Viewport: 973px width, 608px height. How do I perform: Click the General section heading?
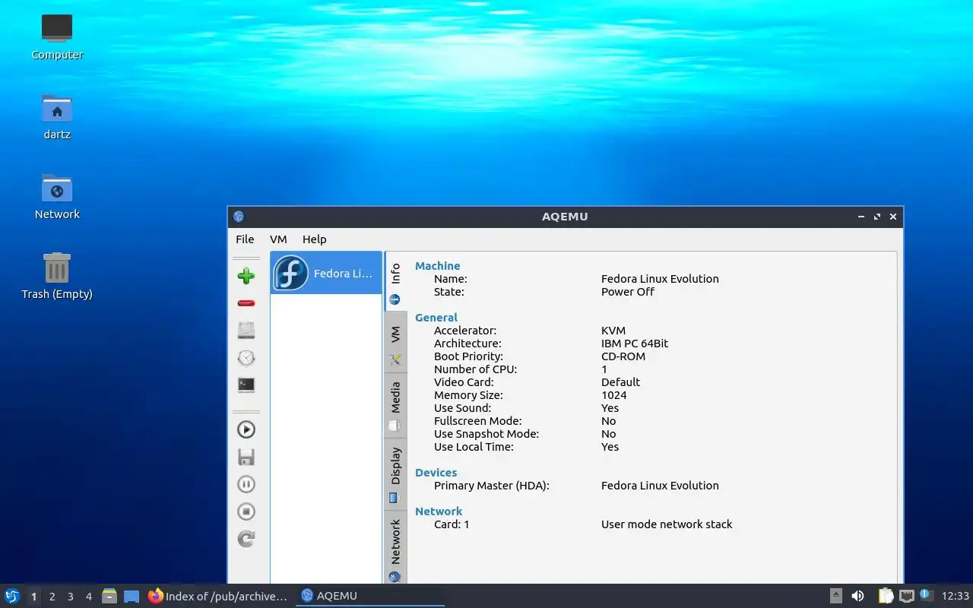click(436, 318)
